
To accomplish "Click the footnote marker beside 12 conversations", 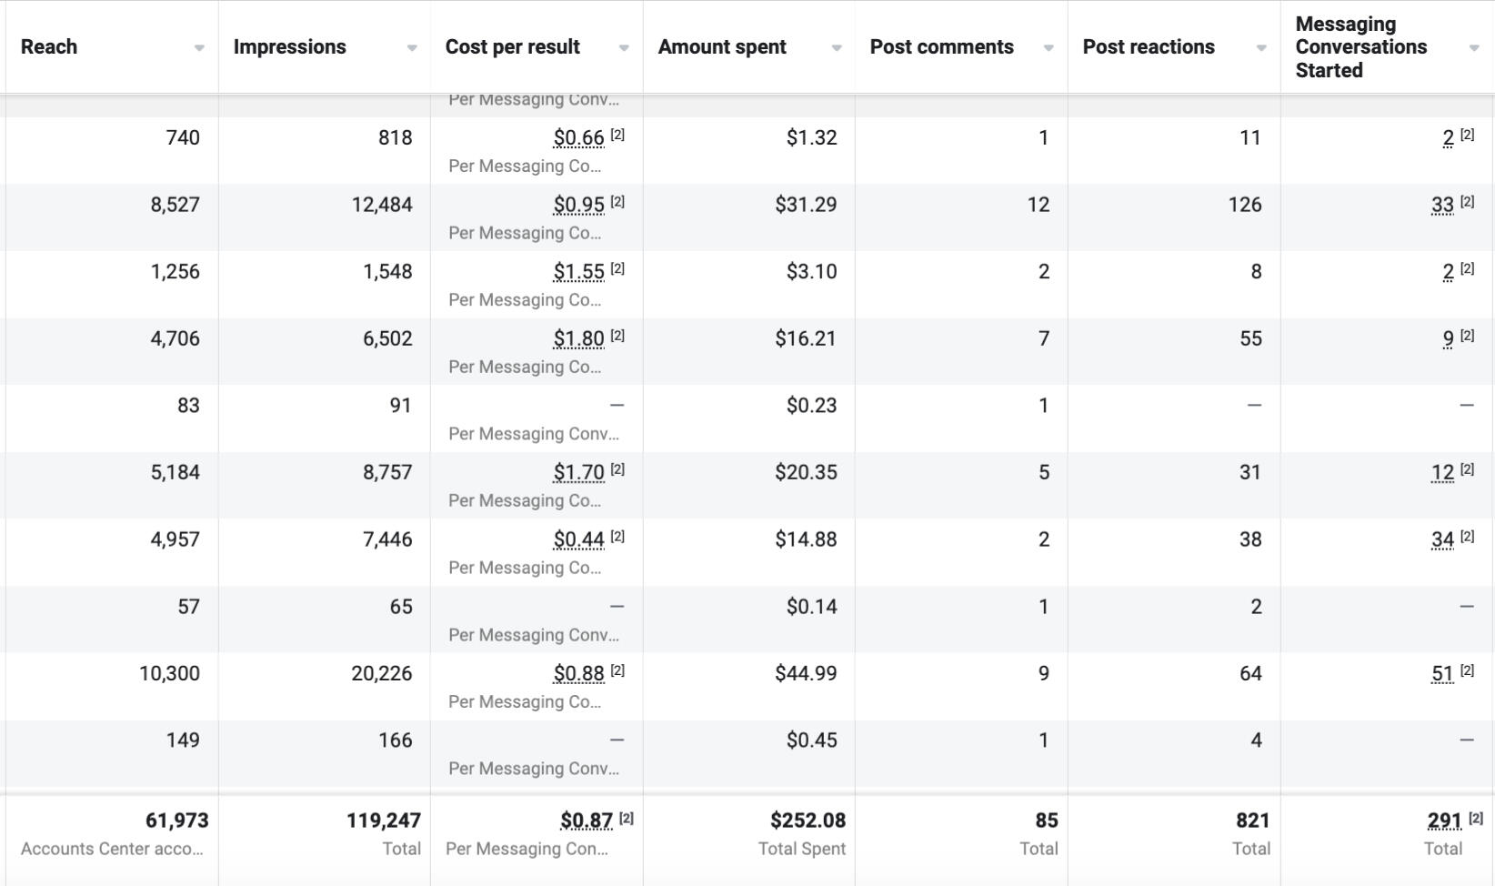I will click(1467, 469).
